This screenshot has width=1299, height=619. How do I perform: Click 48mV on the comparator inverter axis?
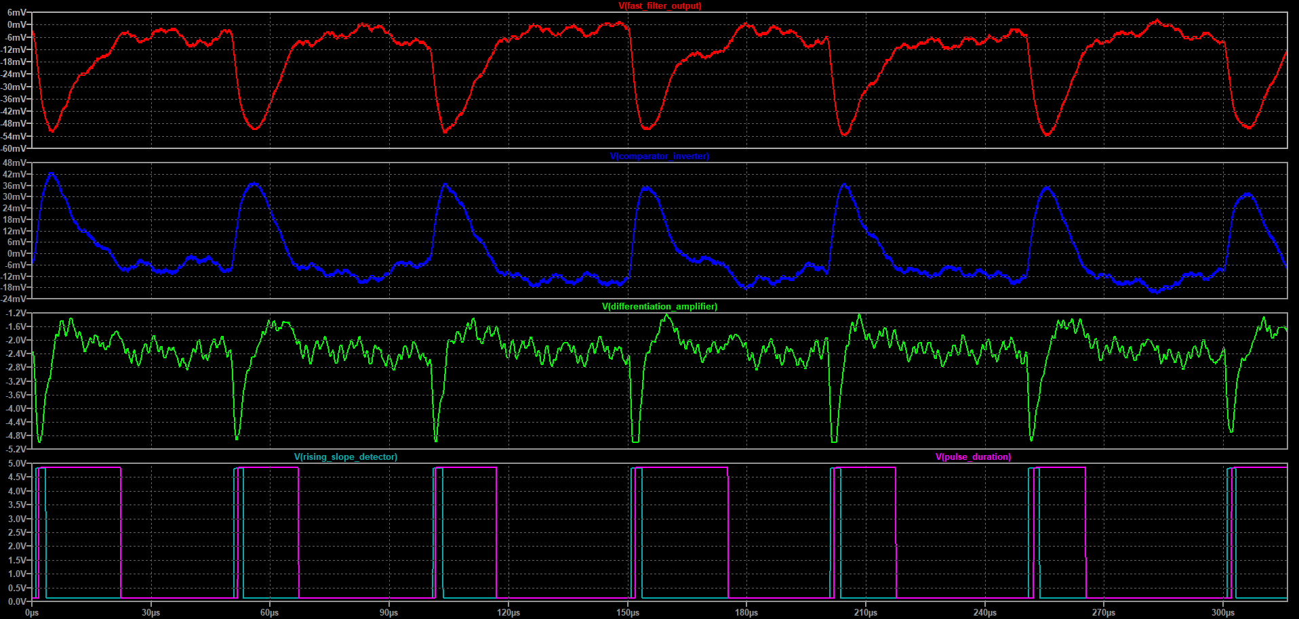15,163
